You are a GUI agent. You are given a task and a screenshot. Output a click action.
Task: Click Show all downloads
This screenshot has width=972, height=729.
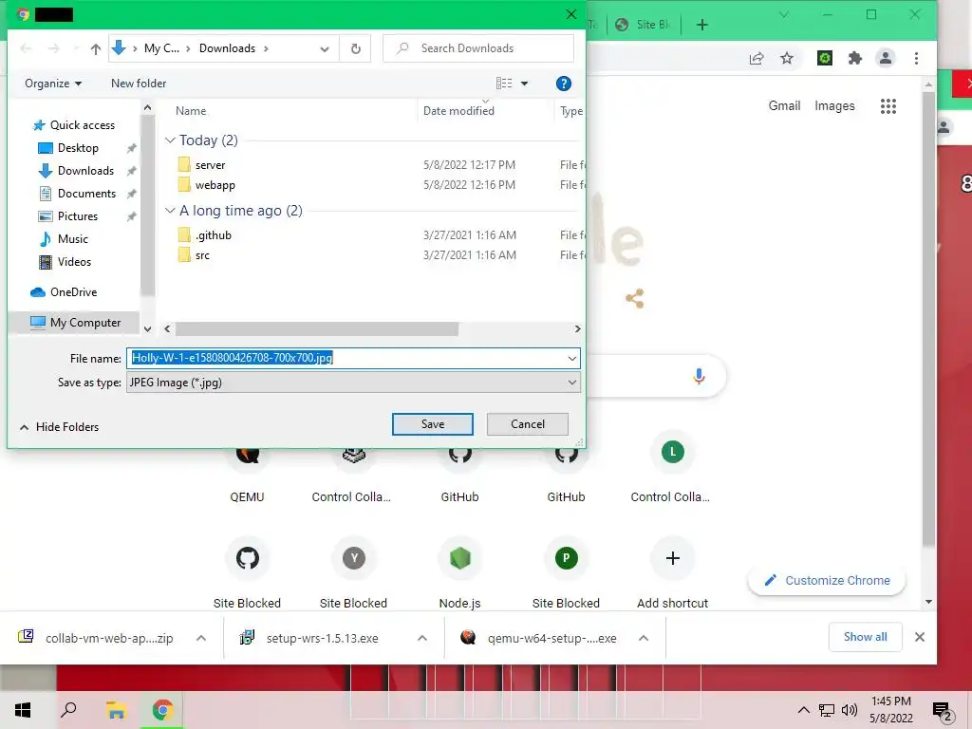click(865, 637)
